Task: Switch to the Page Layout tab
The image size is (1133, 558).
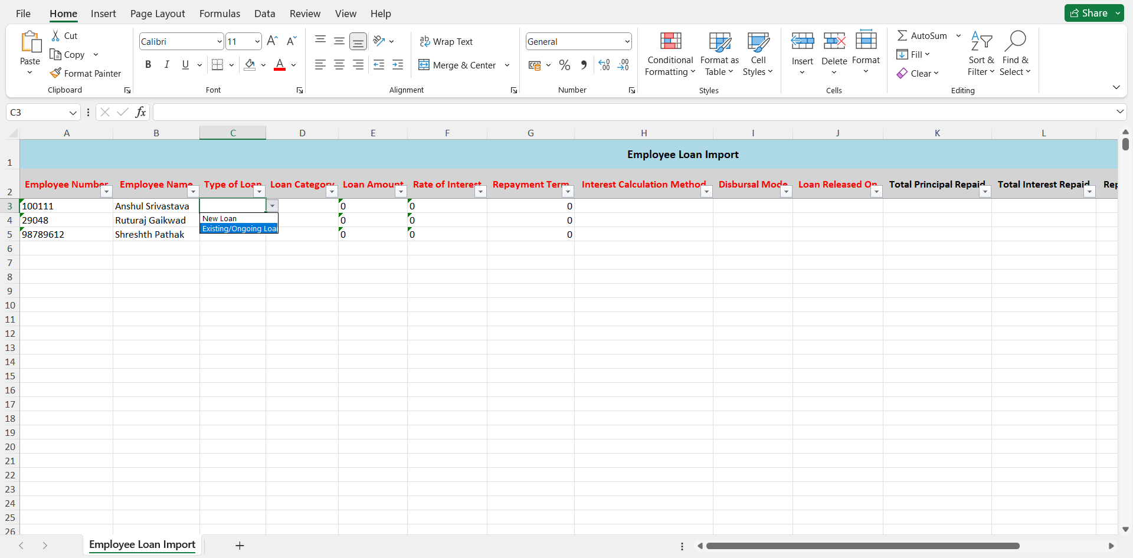Action: pyautogui.click(x=158, y=14)
